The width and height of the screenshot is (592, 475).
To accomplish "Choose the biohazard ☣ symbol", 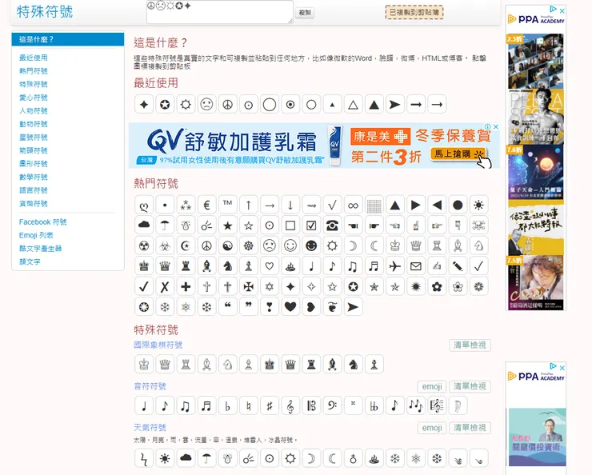I will pyautogui.click(x=165, y=245).
